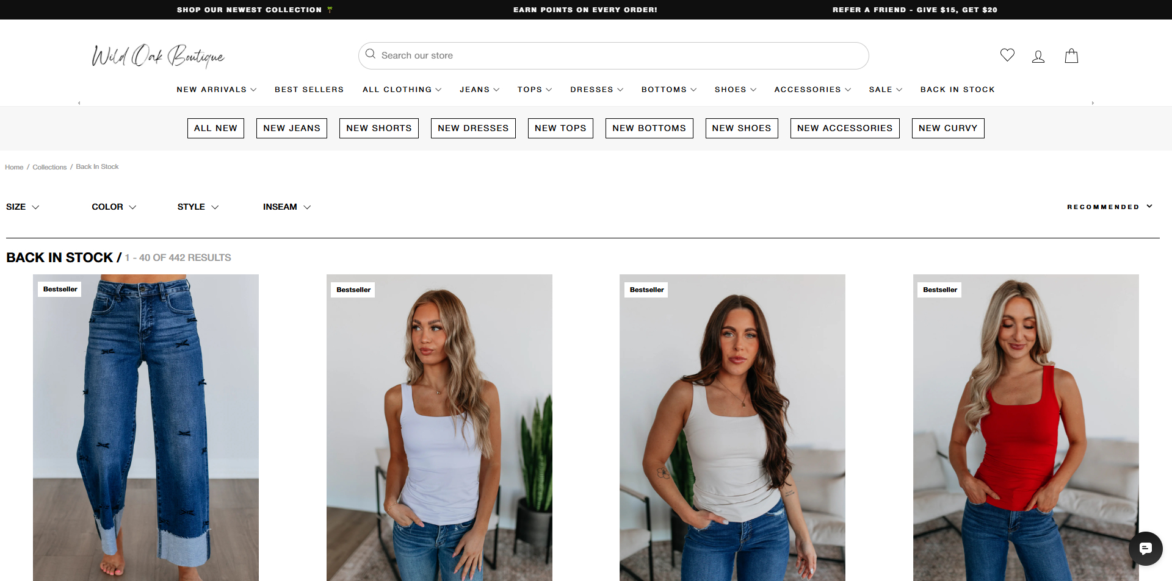Expand the SIZE filter
Screen dimensions: 1172x581
[22, 207]
